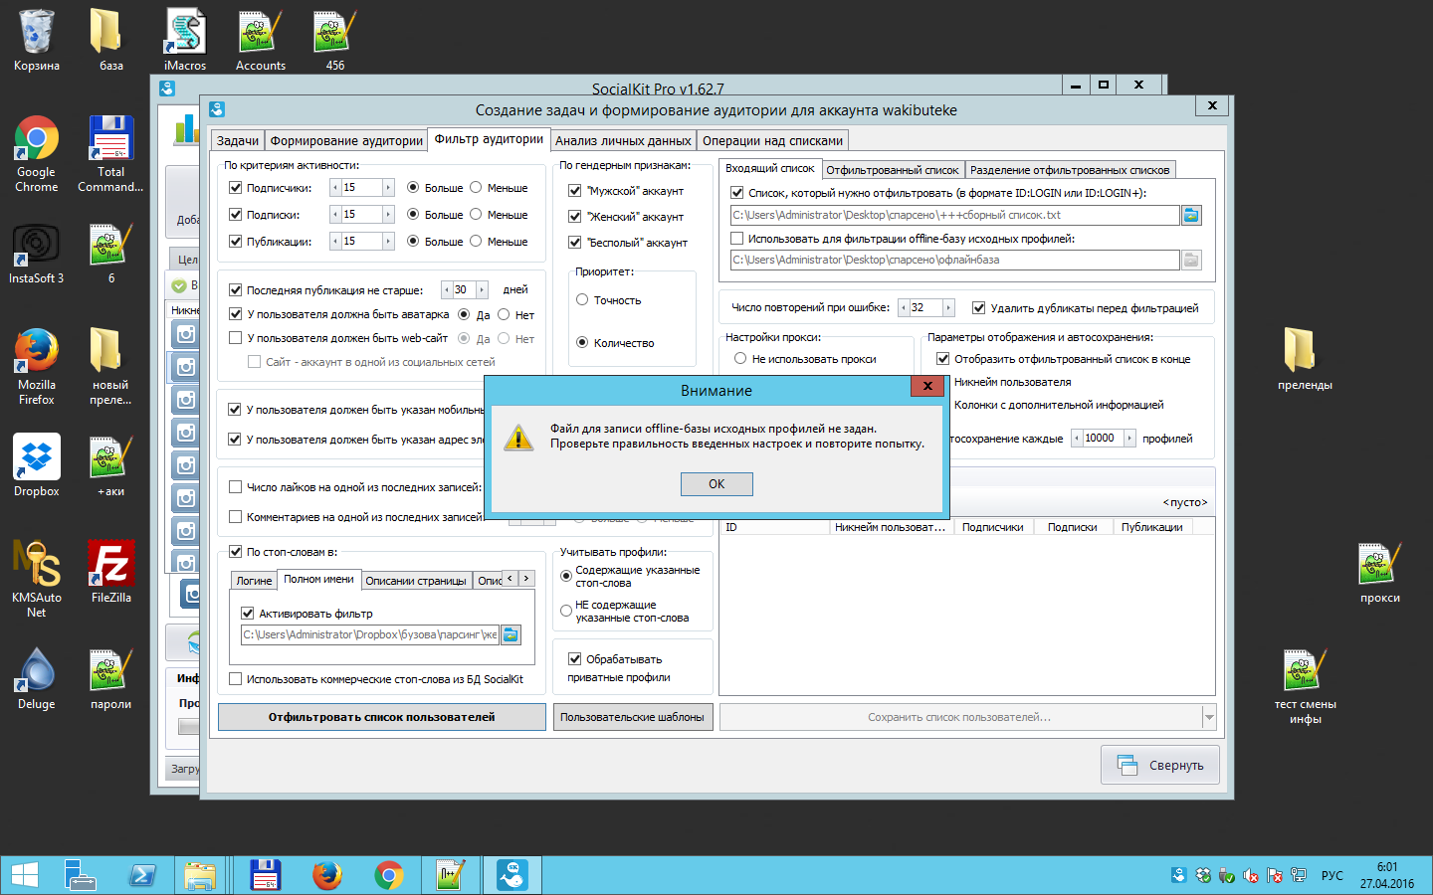Open the Dropbox desktop shortcut
1433x895 pixels.
point(37,465)
